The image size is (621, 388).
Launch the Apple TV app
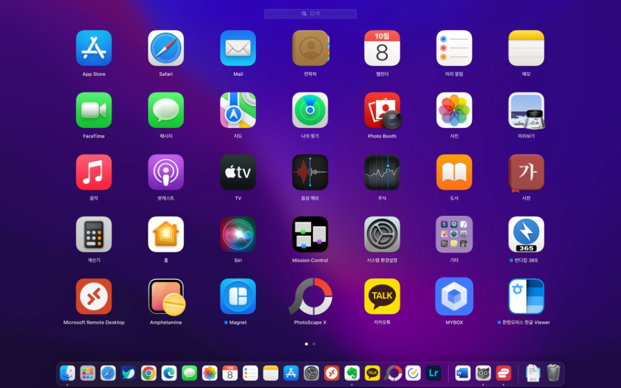pos(238,172)
